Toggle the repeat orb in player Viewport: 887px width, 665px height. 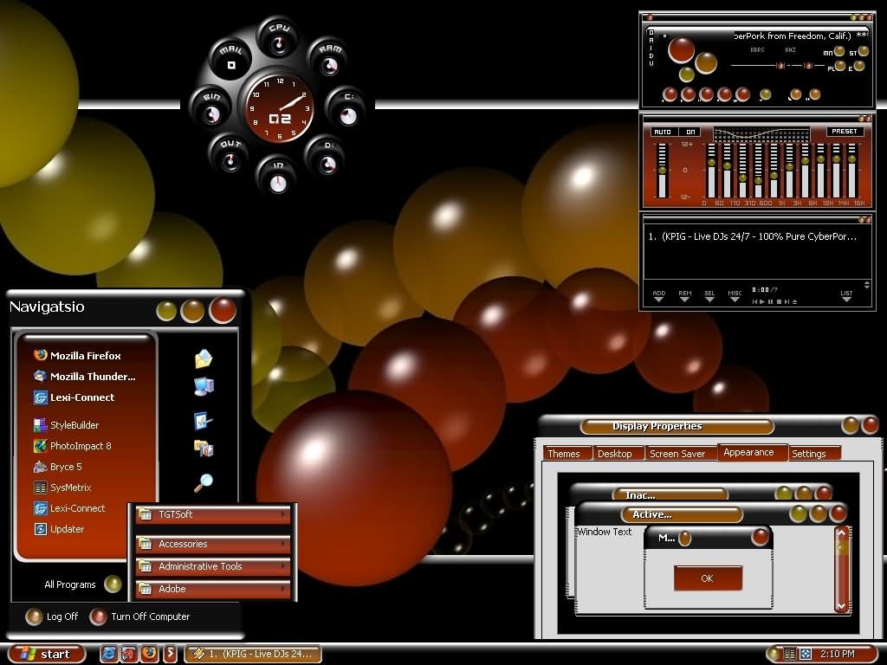click(814, 94)
